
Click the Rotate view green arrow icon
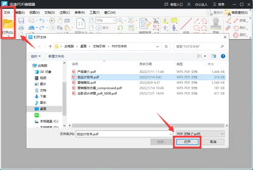[120, 28]
